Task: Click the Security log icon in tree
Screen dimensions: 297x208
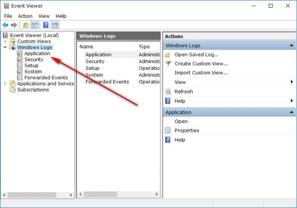Action: tap(20, 59)
